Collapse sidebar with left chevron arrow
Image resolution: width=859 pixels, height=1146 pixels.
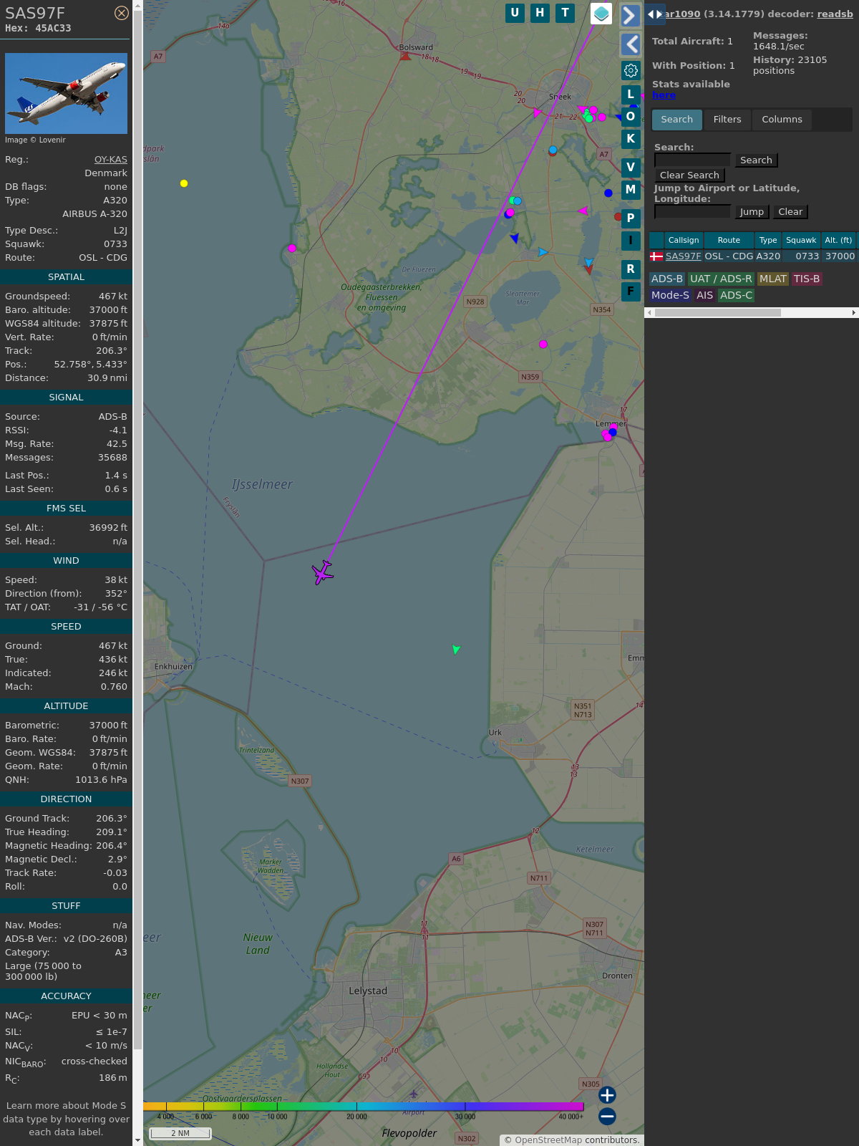click(630, 44)
